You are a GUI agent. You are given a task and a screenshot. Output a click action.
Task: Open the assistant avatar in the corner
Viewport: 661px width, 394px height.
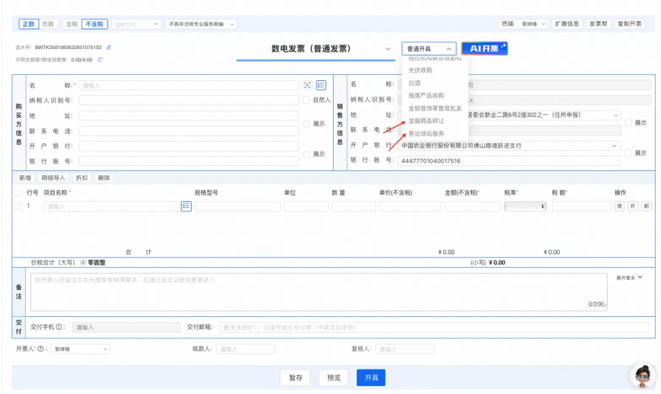[643, 375]
